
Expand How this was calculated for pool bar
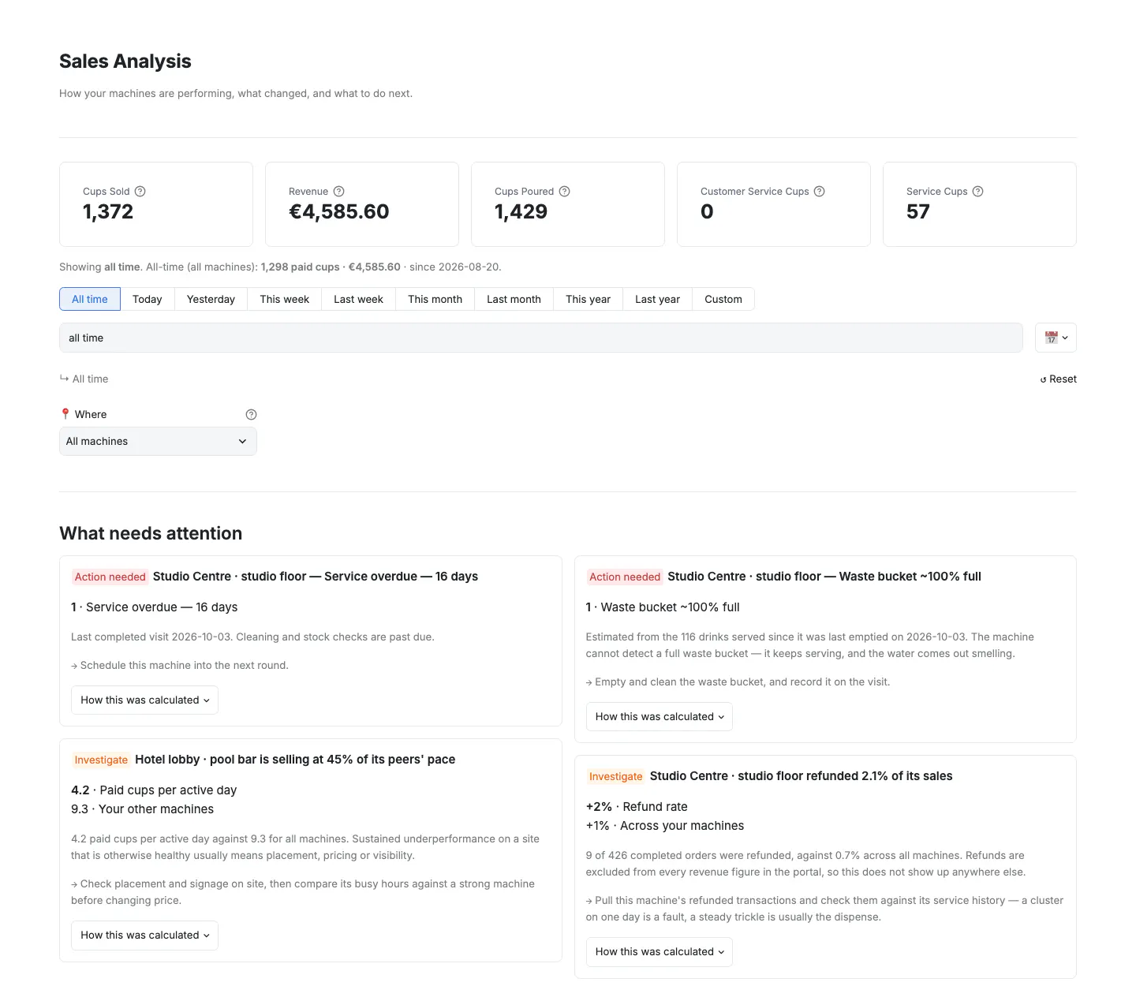click(x=144, y=936)
